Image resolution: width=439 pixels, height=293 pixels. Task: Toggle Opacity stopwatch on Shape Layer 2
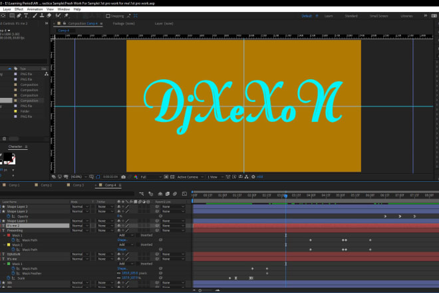(9, 216)
